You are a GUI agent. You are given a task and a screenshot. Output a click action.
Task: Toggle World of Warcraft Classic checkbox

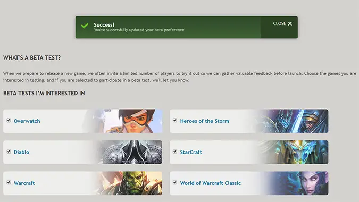coord(175,182)
